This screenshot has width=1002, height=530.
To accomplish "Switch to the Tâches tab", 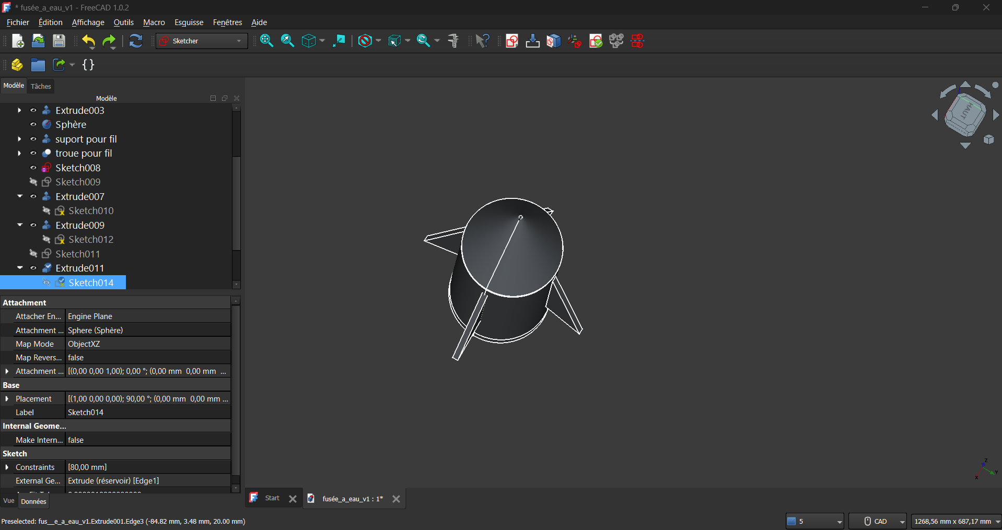I will pos(41,87).
